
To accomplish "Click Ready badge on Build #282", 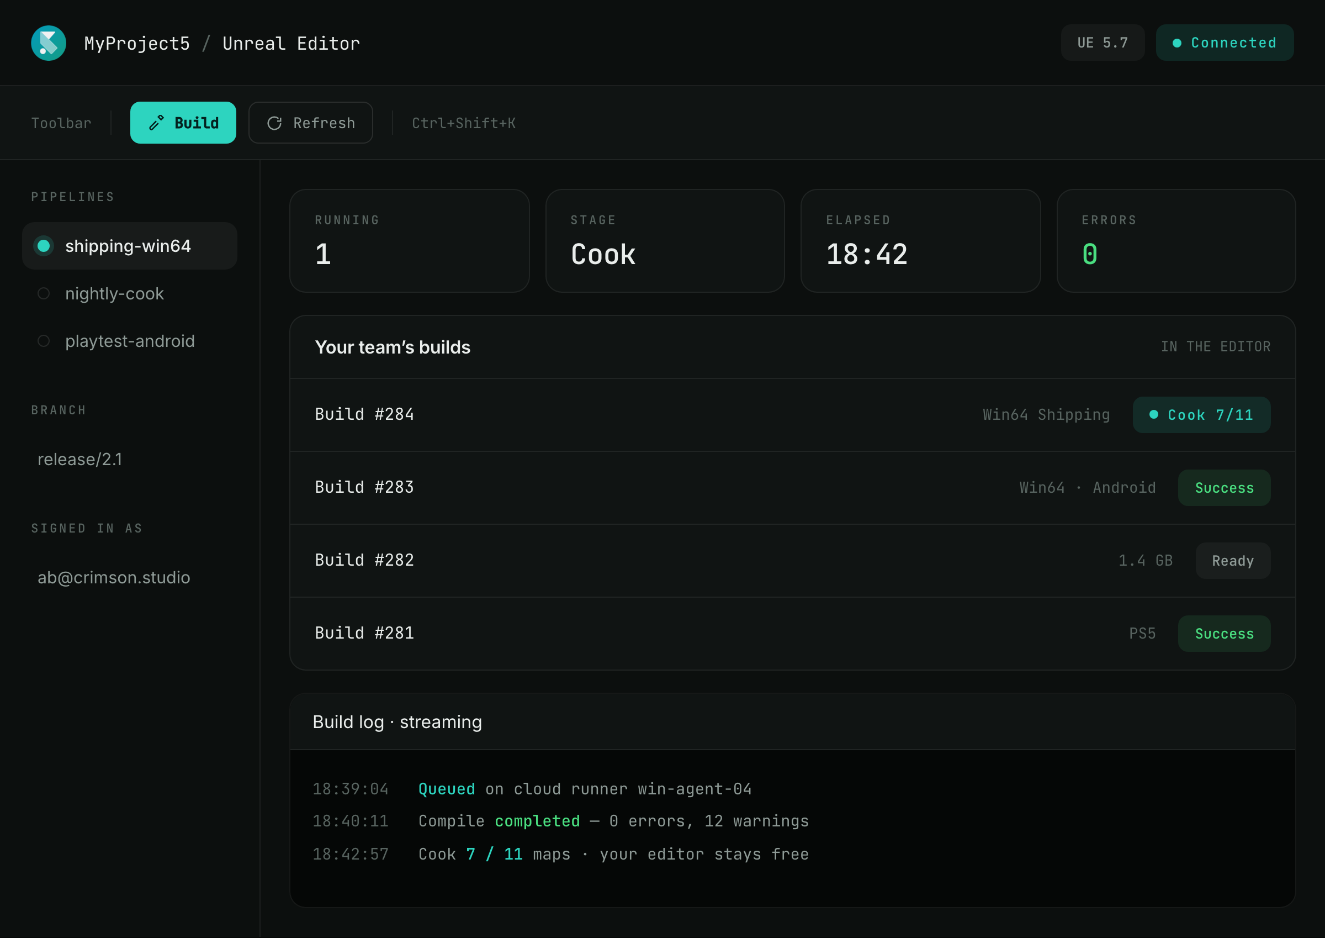I will [x=1233, y=560].
